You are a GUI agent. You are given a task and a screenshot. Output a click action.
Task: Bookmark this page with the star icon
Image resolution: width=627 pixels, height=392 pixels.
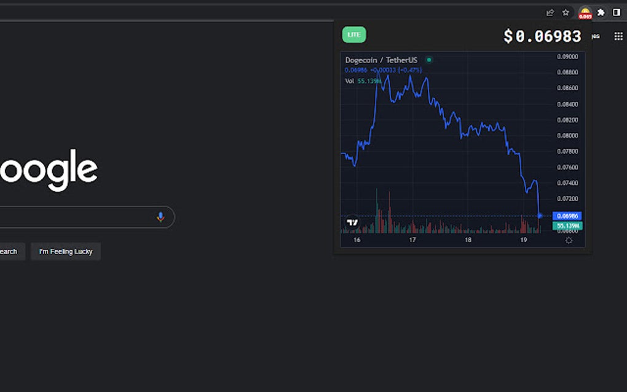click(566, 12)
